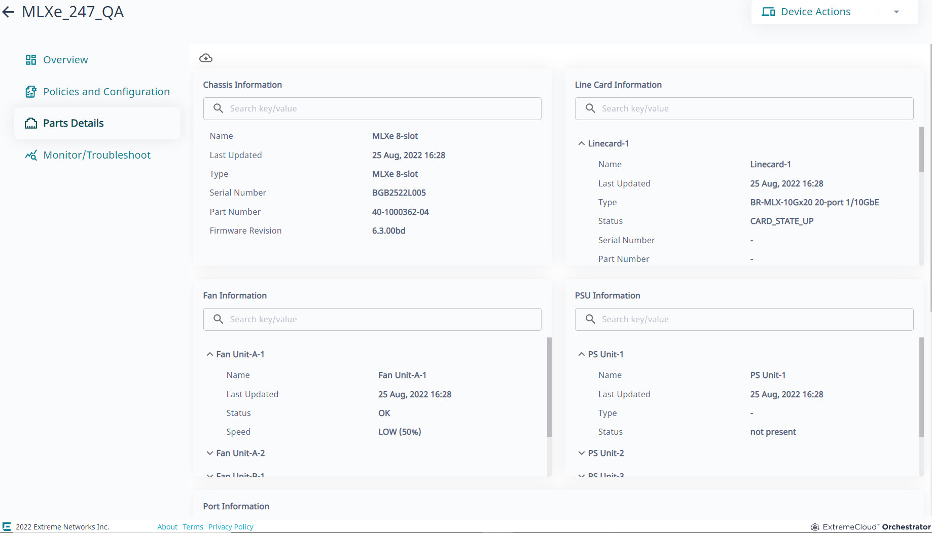This screenshot has height=533, width=932.
Task: Click the Line Card Information scrollbar
Action: pyautogui.click(x=921, y=149)
